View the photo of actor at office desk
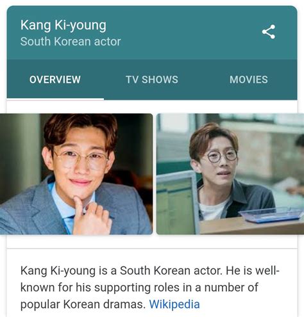The height and width of the screenshot is (317, 304). 230,174
